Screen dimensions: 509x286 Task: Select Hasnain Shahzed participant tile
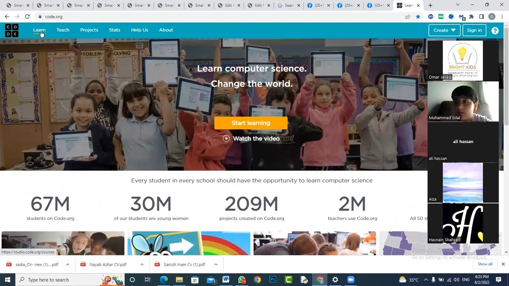coord(463,223)
